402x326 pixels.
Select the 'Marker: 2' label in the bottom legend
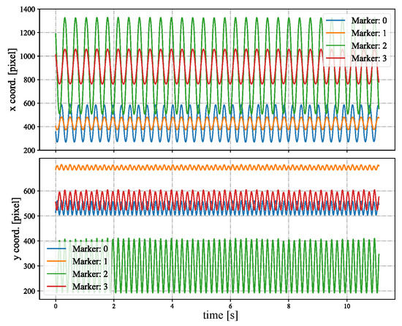[x=90, y=273]
